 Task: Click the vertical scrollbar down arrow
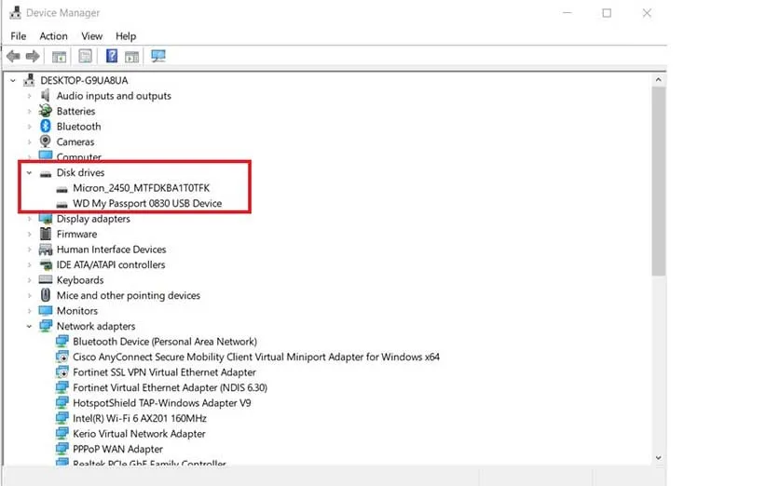coord(659,457)
